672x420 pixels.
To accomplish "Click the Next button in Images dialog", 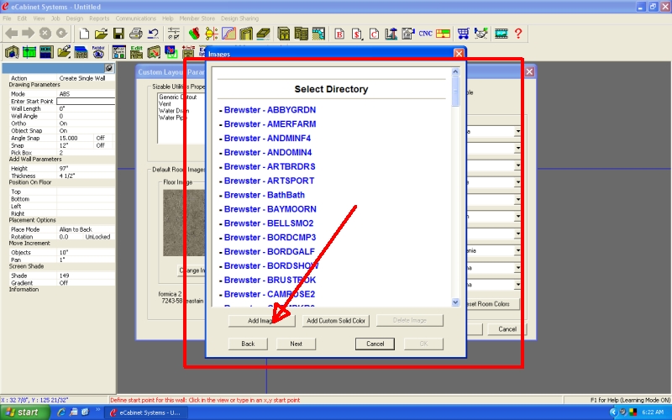I will 296,344.
